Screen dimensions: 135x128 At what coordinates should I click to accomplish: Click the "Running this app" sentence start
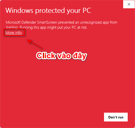click(33, 28)
